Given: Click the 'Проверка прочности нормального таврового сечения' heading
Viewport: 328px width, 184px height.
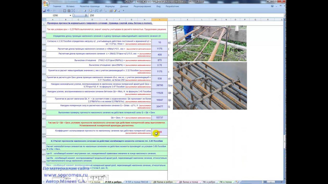Looking at the screenshot, I should pyautogui.click(x=100, y=23).
